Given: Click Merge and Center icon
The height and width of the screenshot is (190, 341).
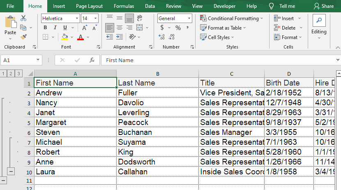Looking at the screenshot, I should (x=139, y=28).
